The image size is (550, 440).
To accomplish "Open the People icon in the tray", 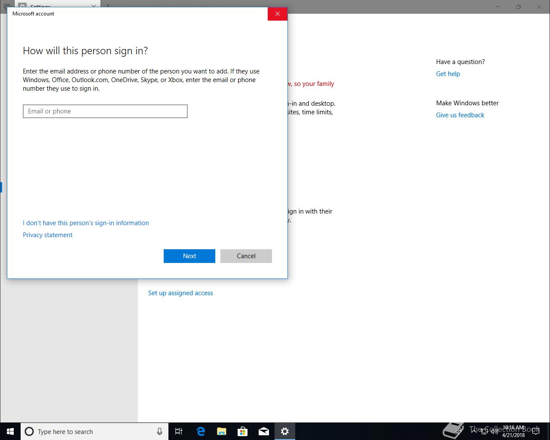I will (458, 431).
